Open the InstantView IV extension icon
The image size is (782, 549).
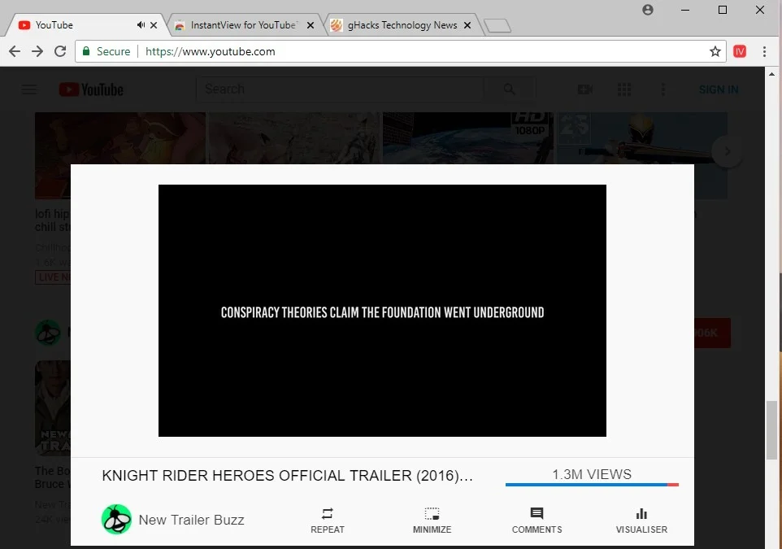click(x=740, y=51)
